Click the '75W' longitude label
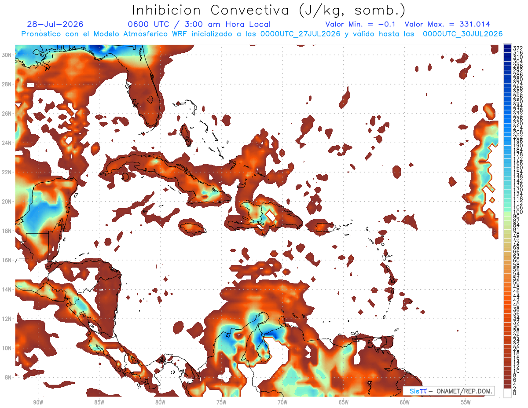Image resolution: width=528 pixels, height=408 pixels. (221, 402)
